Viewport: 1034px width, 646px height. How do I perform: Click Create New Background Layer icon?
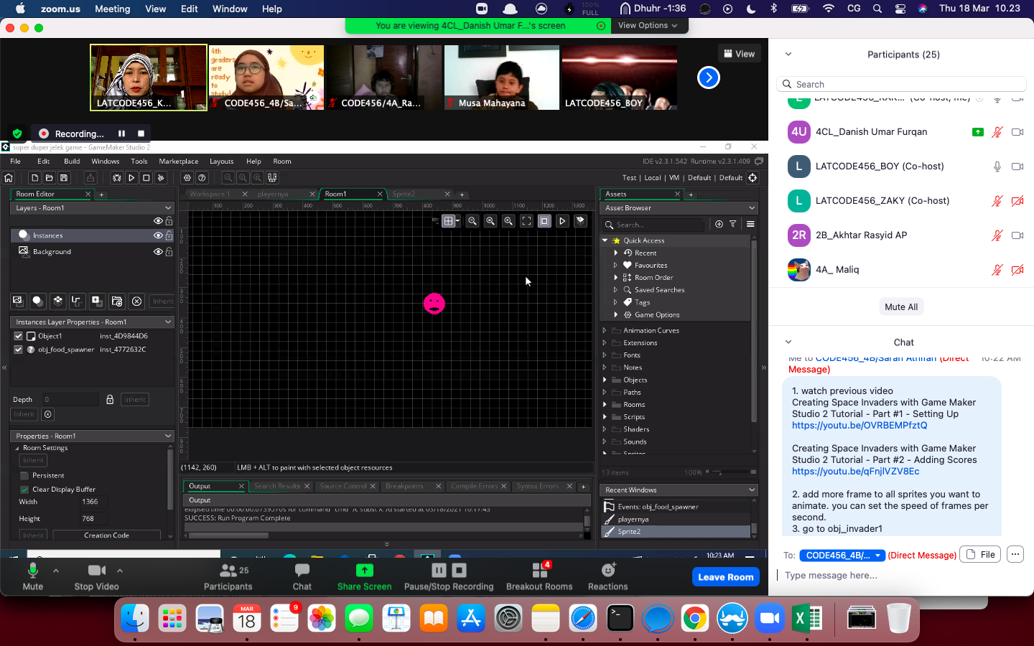pyautogui.click(x=18, y=301)
